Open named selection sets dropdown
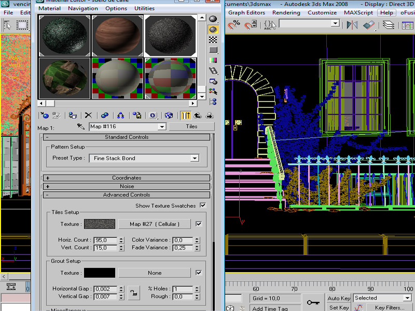The height and width of the screenshot is (311, 415). click(335, 23)
